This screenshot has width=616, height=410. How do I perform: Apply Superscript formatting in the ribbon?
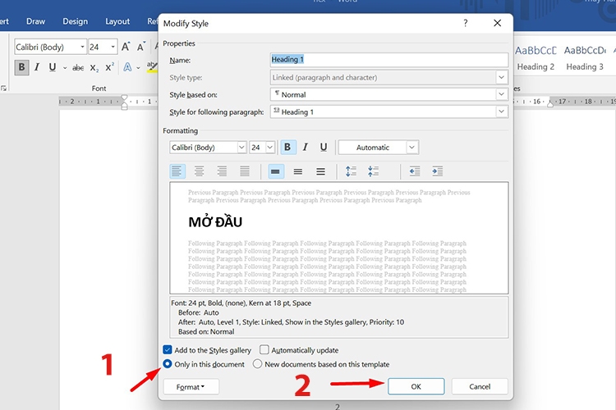click(109, 67)
